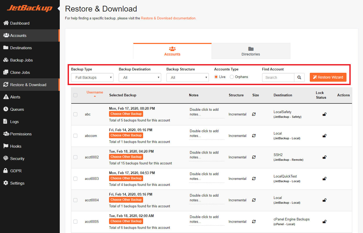Toggle the lock status icon for acct0004

coord(324,200)
